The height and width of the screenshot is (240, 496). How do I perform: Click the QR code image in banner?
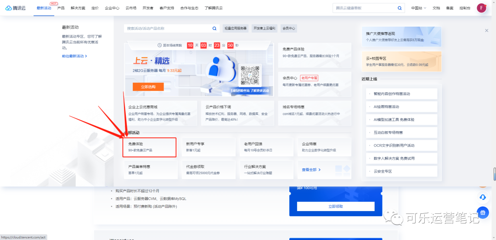(x=250, y=75)
